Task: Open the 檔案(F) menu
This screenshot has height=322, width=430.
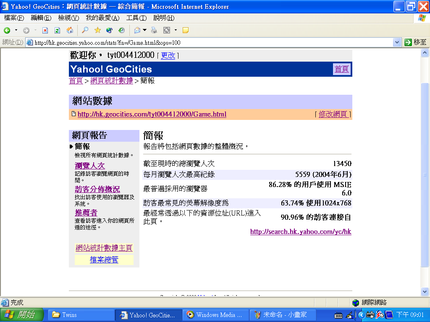Action: pyautogui.click(x=14, y=18)
